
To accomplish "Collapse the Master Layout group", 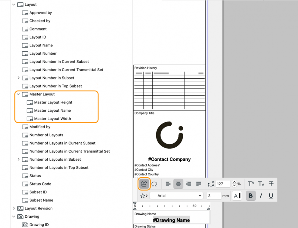I will (x=18, y=94).
